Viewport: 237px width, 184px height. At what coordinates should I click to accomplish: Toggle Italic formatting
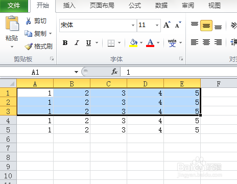(77, 42)
